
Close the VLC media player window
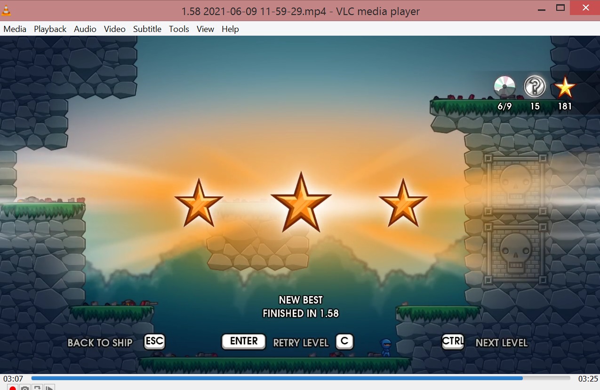pos(586,8)
